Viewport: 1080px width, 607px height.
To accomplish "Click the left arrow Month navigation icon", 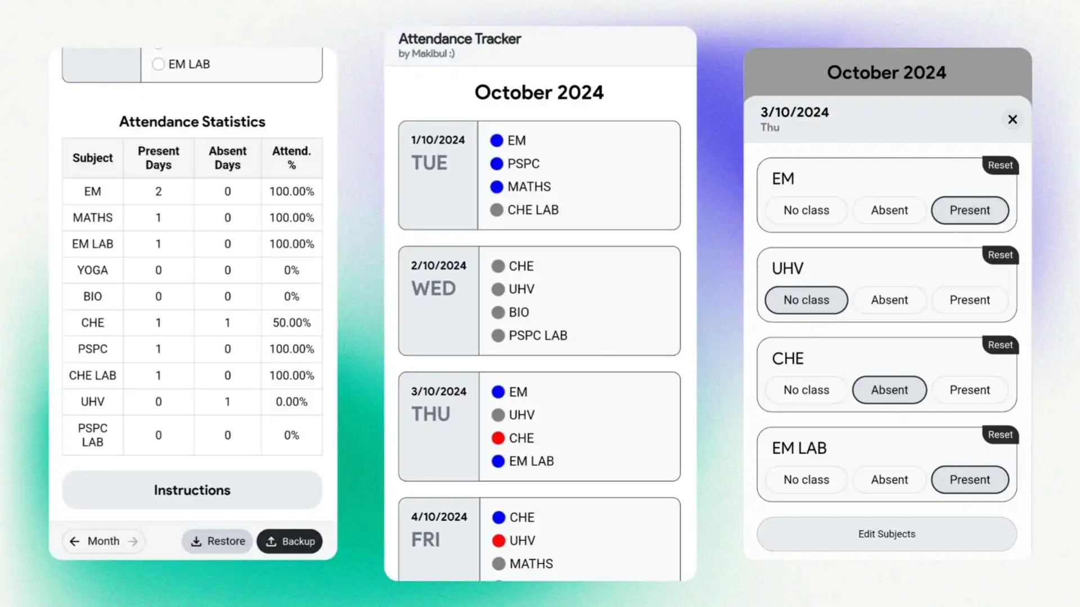I will (74, 540).
